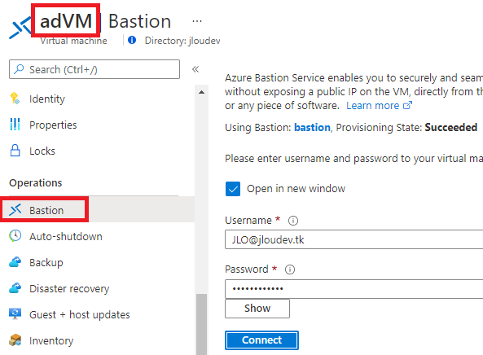This screenshot has width=483, height=355.
Task: Click the Directory: jloudev text
Action: pos(182,41)
